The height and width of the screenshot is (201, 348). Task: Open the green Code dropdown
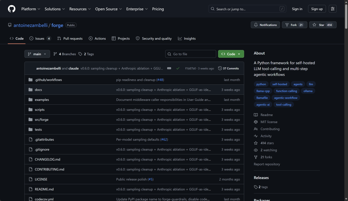(x=231, y=54)
